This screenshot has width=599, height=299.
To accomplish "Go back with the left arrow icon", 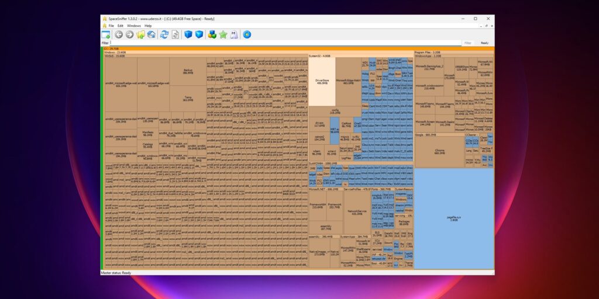I will [x=119, y=34].
